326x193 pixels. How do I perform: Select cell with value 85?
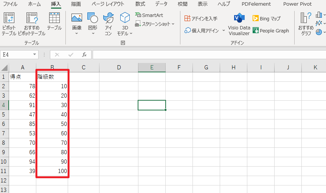[x=22, y=124]
